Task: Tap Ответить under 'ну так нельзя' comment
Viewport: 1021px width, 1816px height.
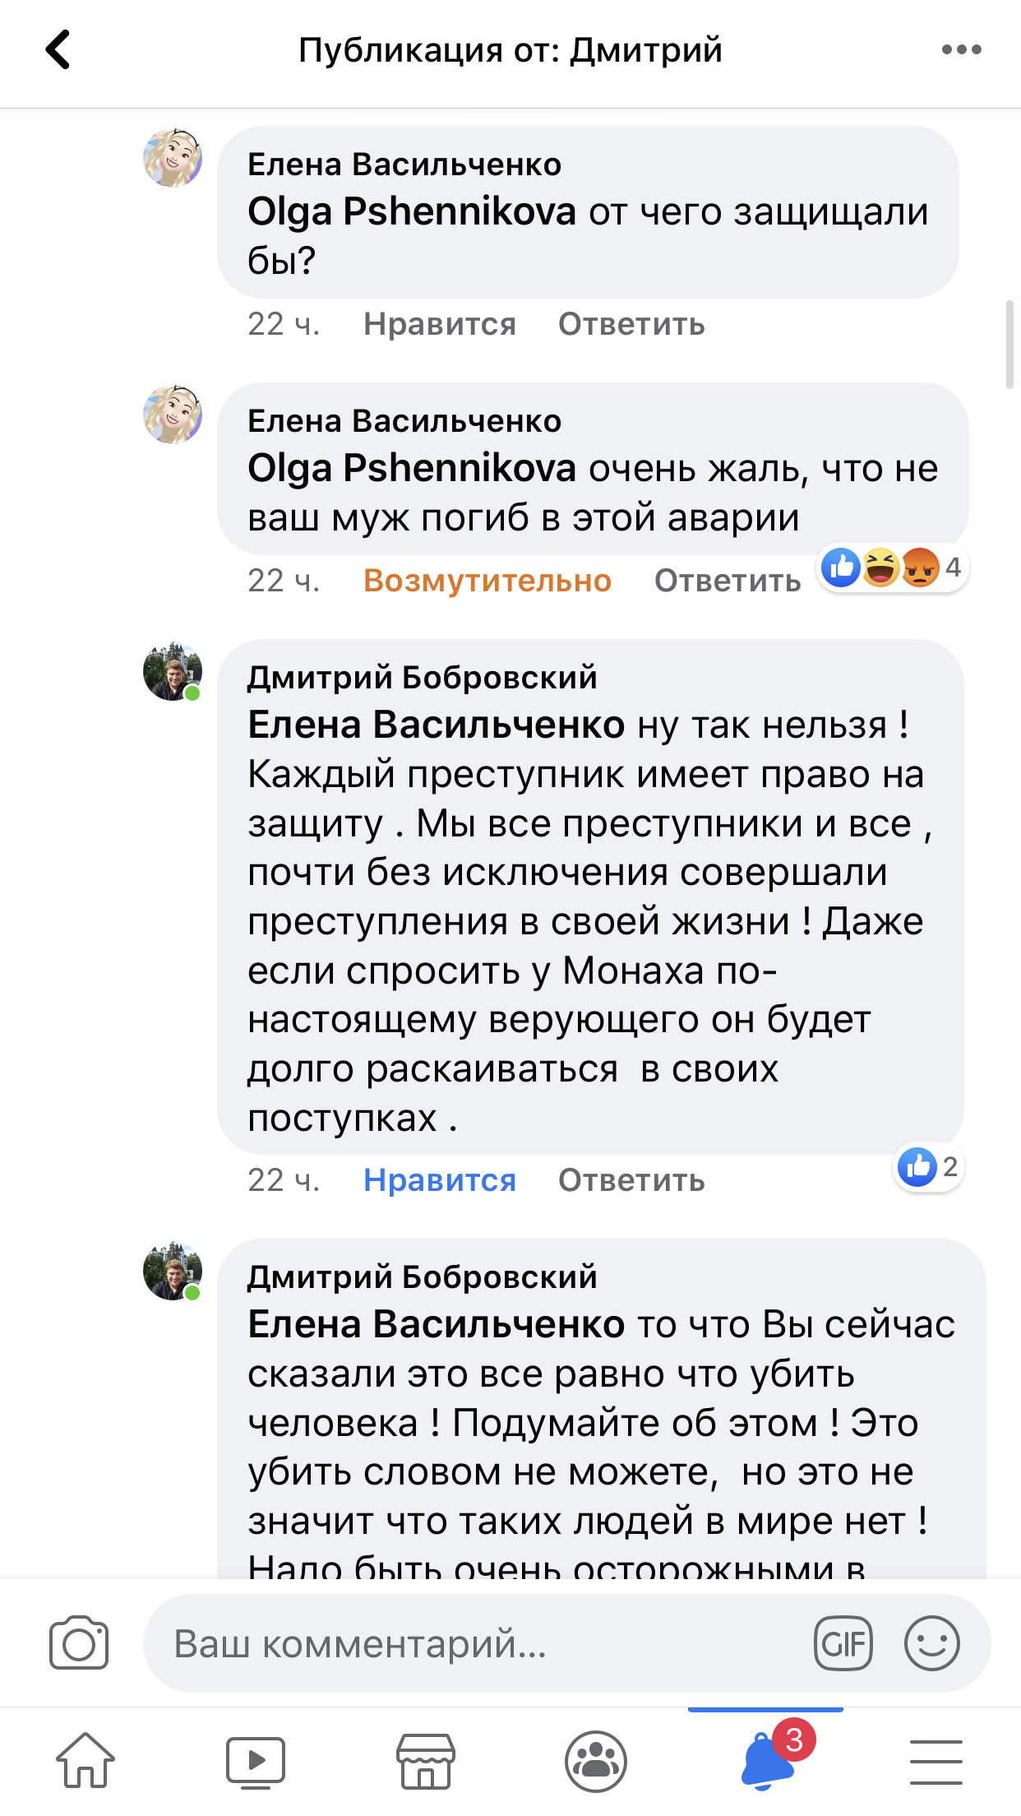Action: coord(631,1180)
